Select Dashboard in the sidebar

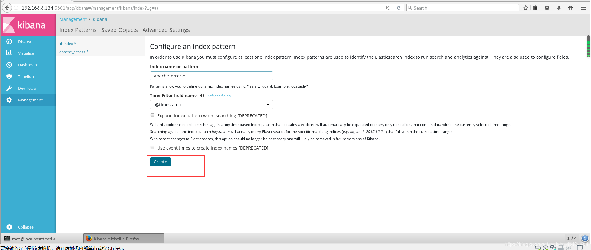tap(29, 65)
